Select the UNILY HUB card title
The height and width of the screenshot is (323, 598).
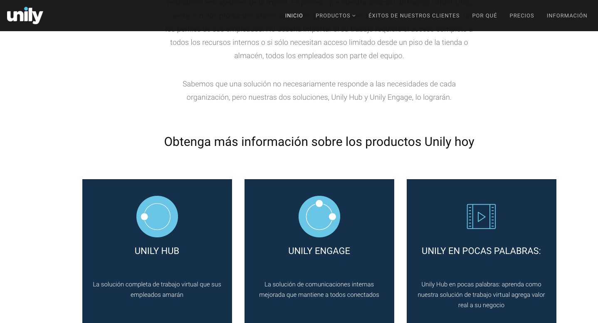(157, 251)
